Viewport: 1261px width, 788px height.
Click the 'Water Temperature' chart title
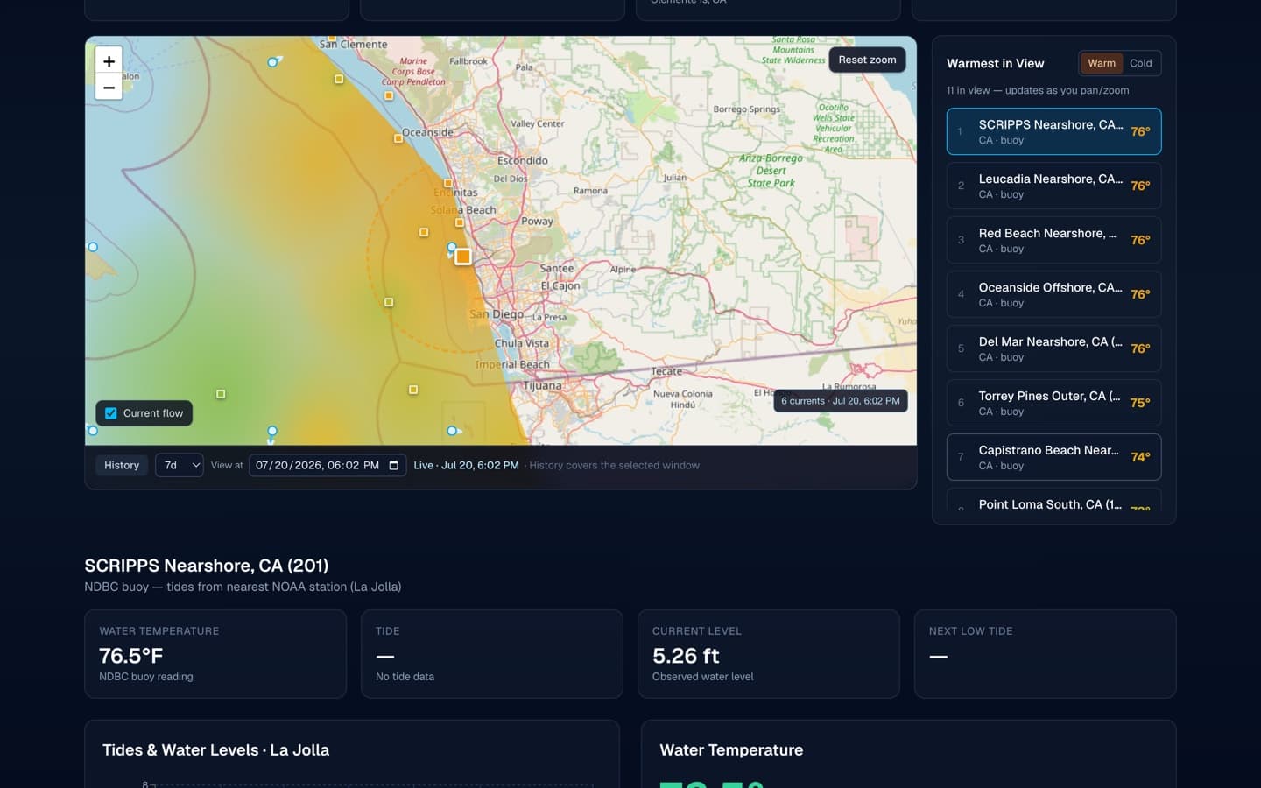[x=731, y=750]
